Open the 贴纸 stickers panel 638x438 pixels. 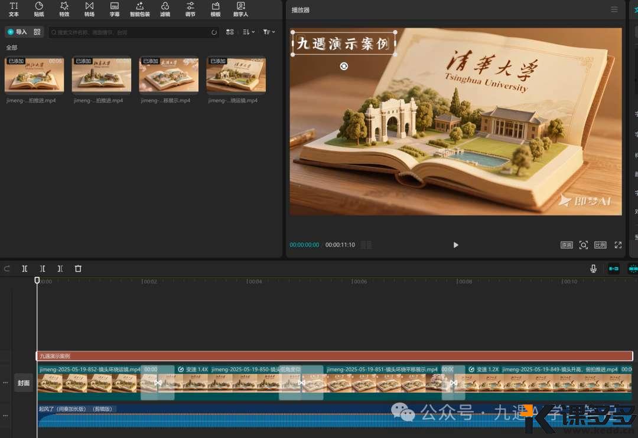[x=39, y=9]
